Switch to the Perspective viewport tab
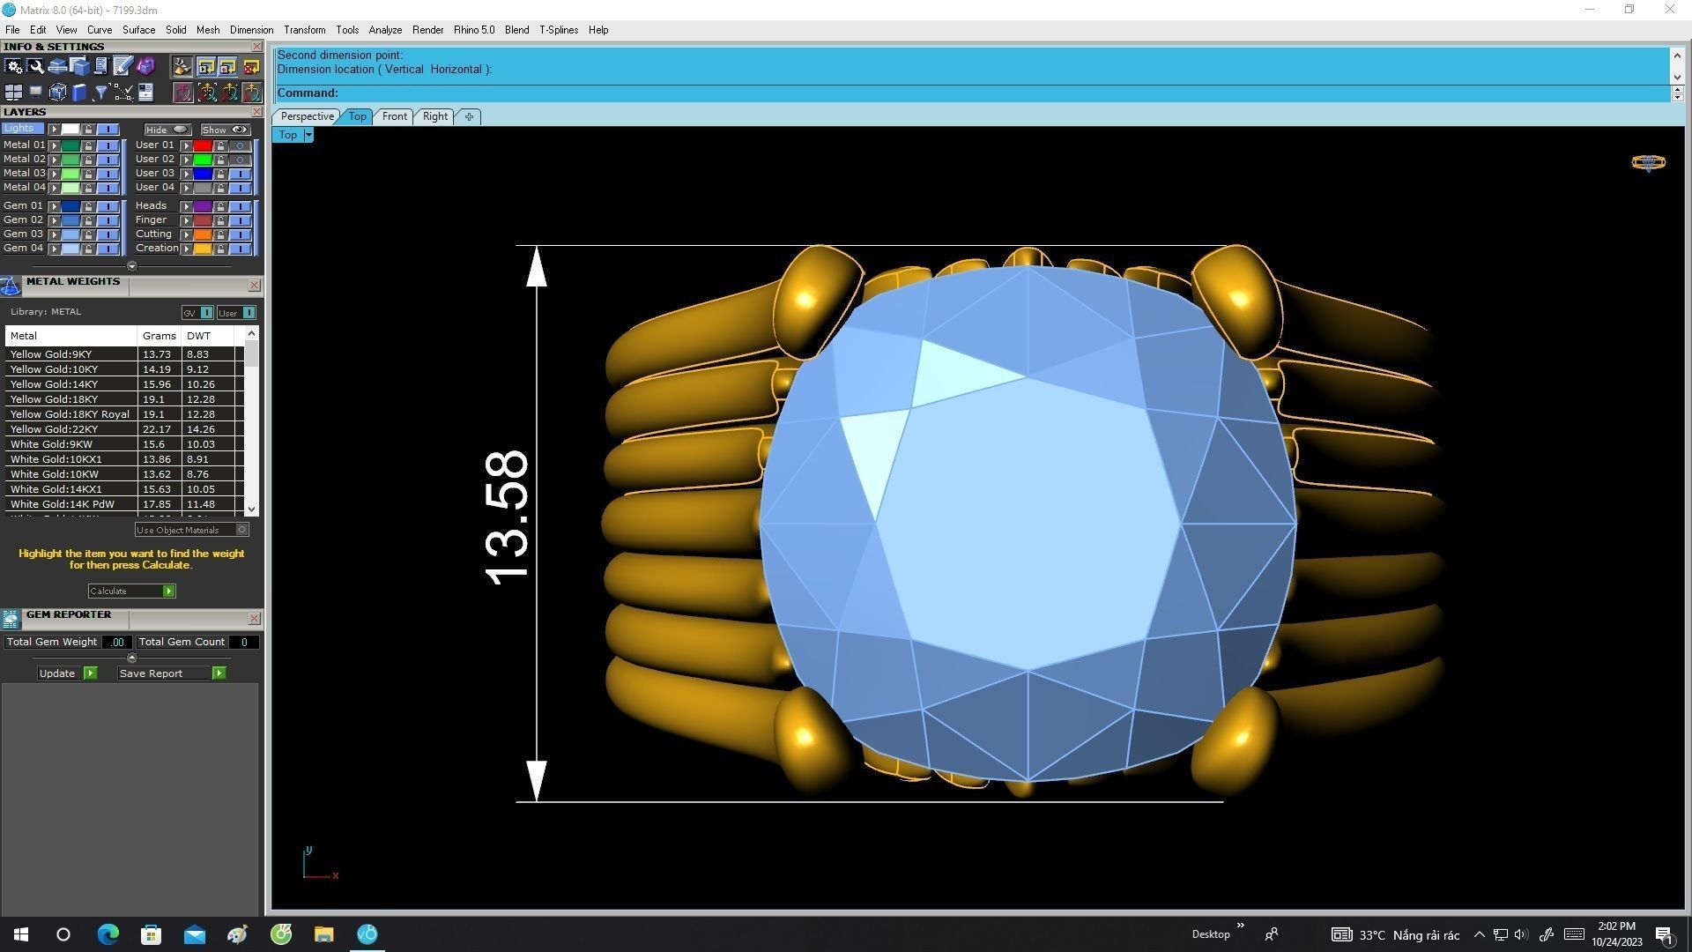1692x952 pixels. click(x=307, y=116)
